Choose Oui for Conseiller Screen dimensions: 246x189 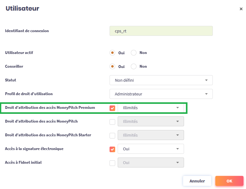click(112, 66)
